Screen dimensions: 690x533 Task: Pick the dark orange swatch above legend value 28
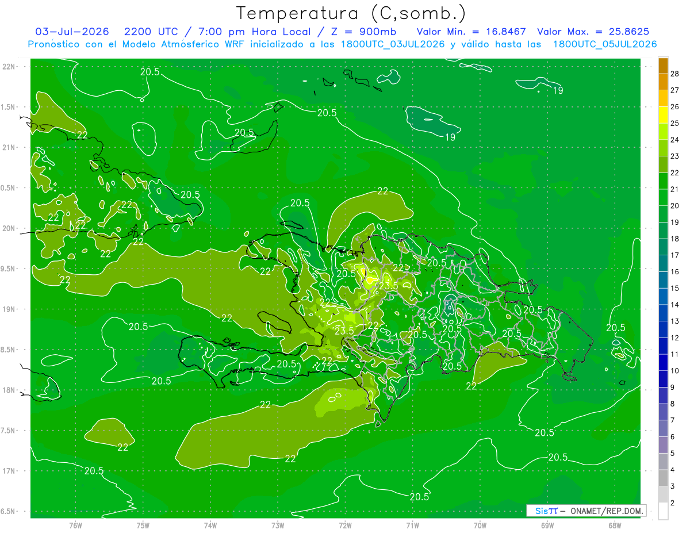click(x=663, y=66)
